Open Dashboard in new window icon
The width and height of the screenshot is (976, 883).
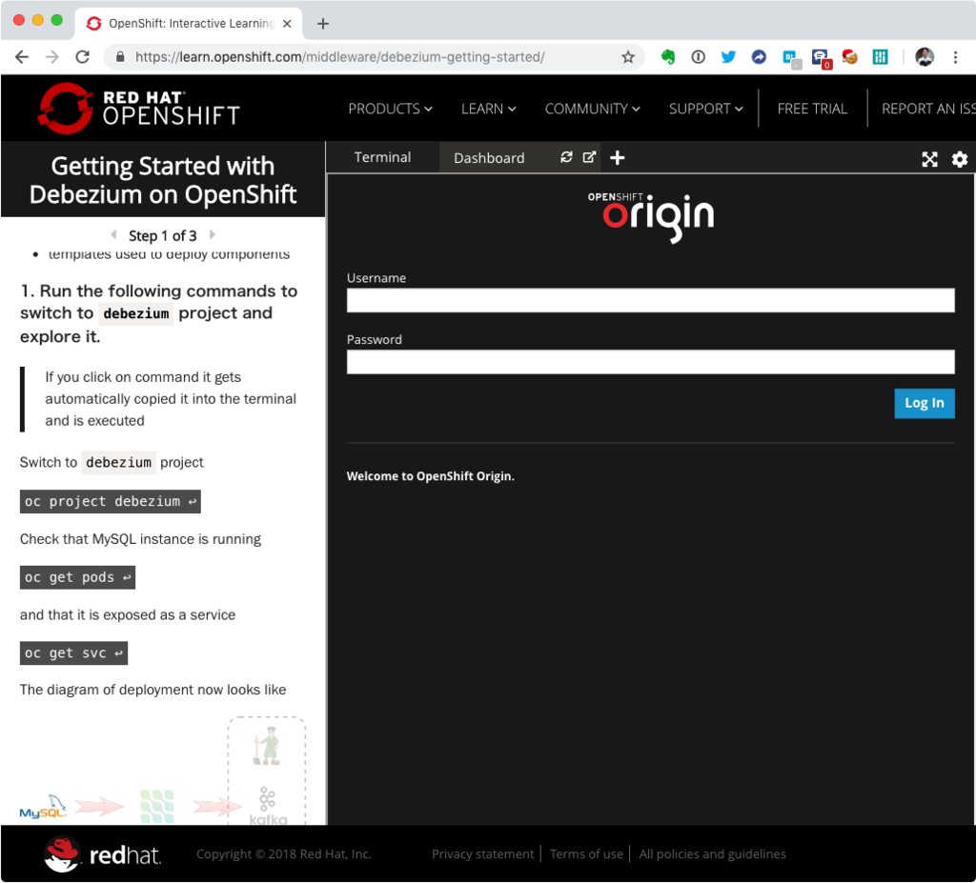point(589,157)
